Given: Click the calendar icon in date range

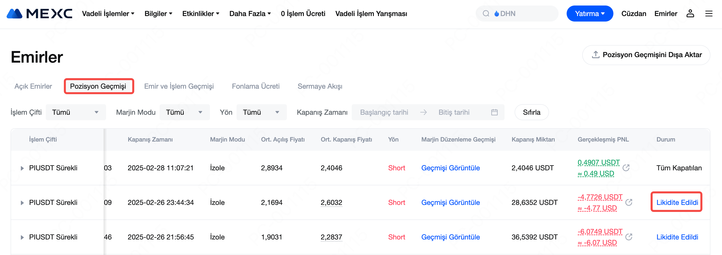Looking at the screenshot, I should coord(494,112).
